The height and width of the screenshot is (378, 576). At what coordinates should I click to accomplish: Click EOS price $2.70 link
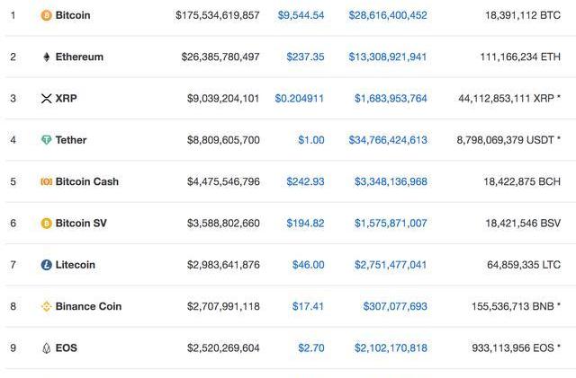tap(310, 348)
